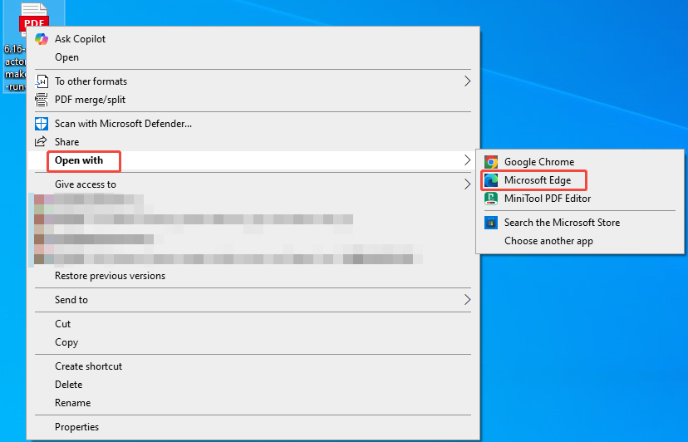Choose Cut from the context menu
Screen dimensions: 688x442
(253, 324)
